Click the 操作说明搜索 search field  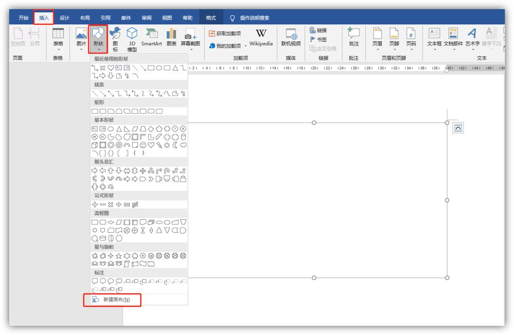(x=255, y=18)
